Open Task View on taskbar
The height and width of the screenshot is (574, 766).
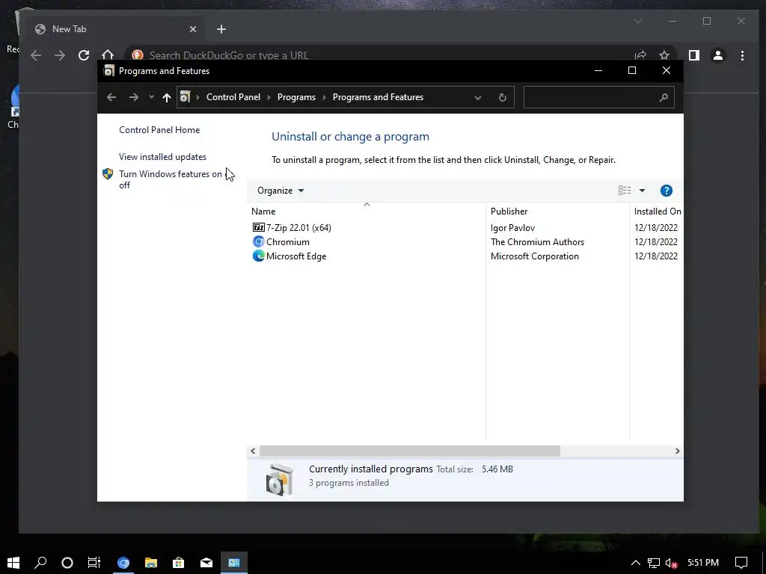tap(94, 562)
